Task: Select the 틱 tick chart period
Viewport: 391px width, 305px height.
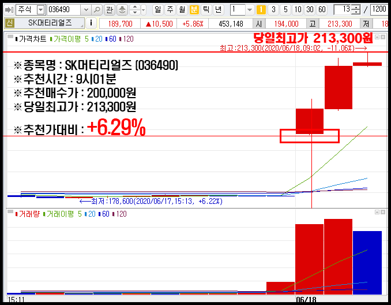Action: tap(206, 10)
